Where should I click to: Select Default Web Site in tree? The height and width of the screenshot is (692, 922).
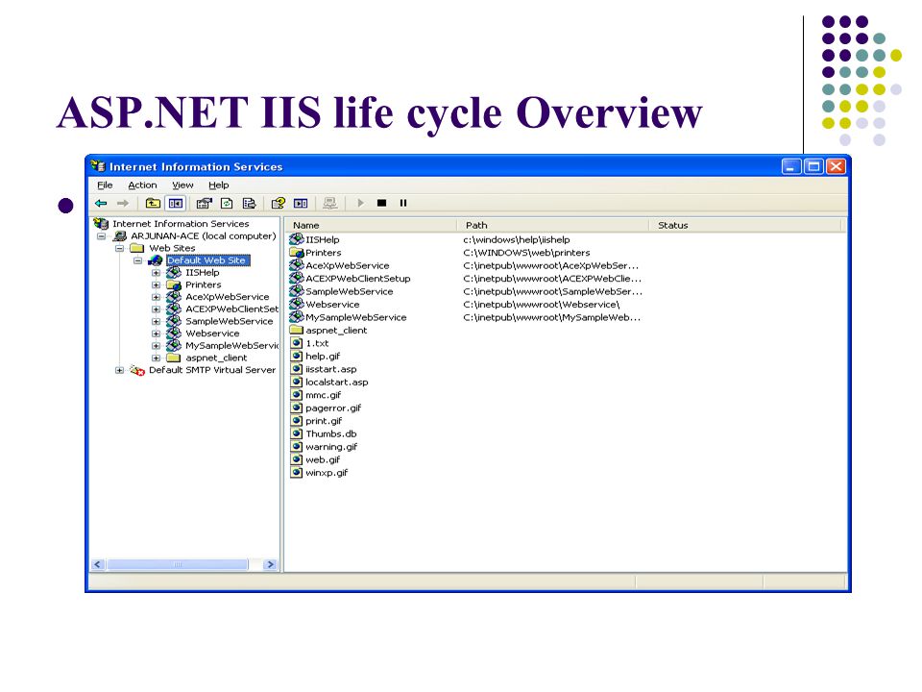coord(206,260)
